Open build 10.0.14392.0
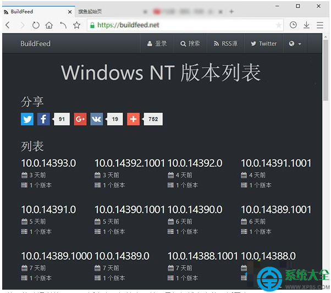 click(x=195, y=163)
